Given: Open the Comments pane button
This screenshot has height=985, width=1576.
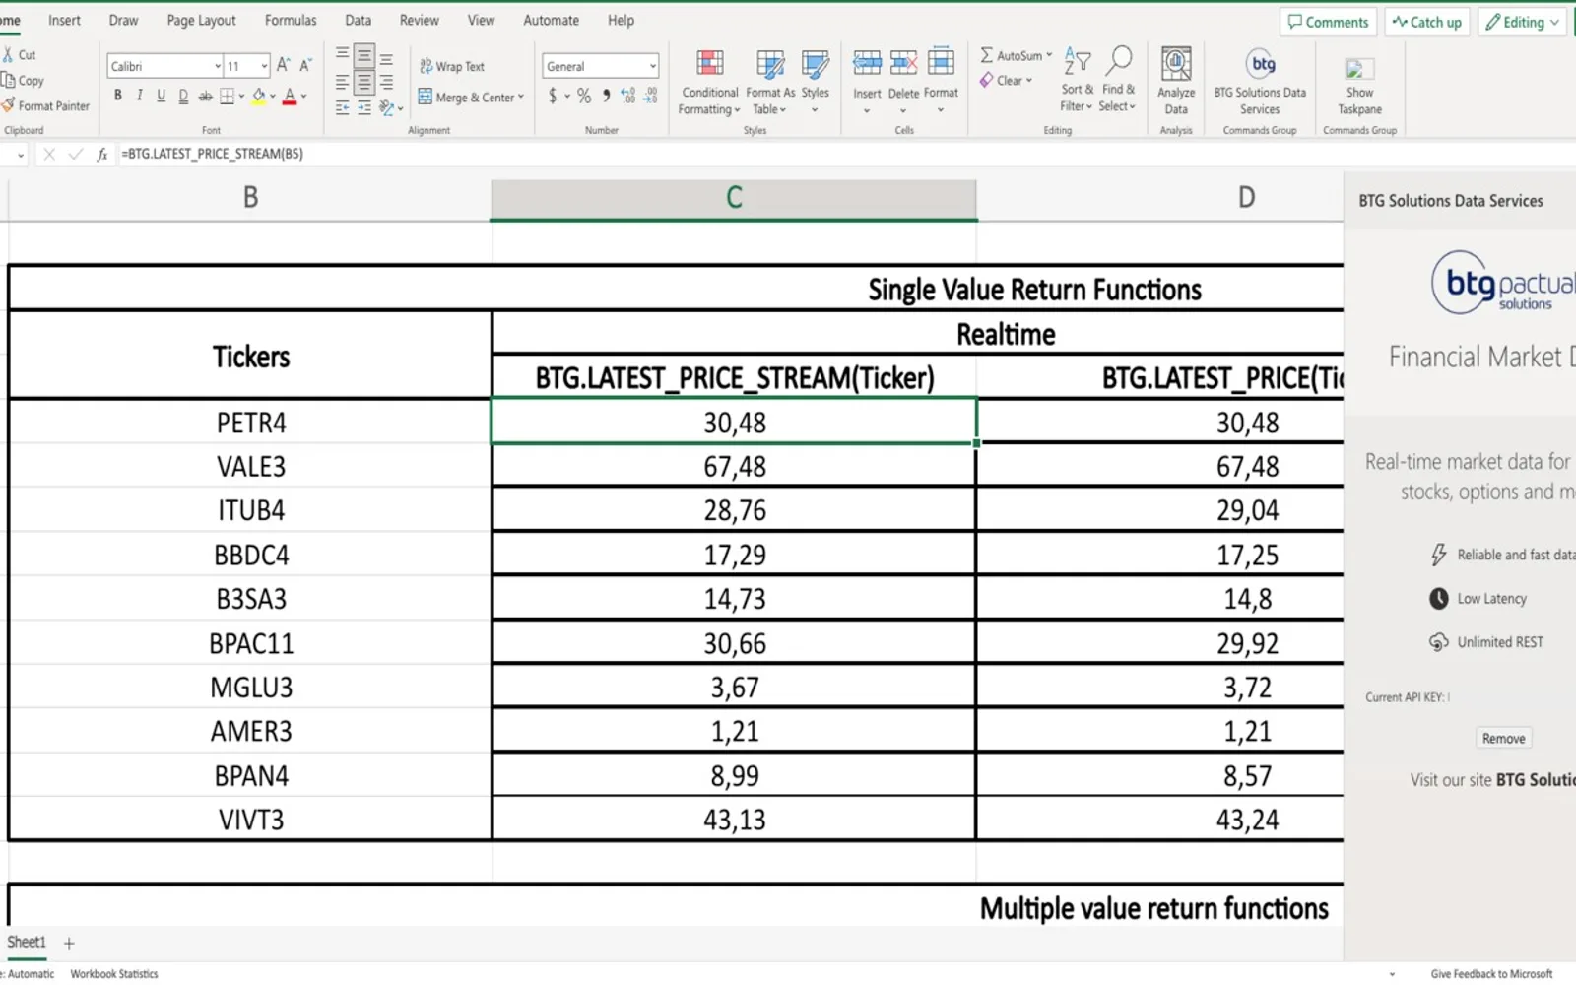Looking at the screenshot, I should coord(1328,22).
